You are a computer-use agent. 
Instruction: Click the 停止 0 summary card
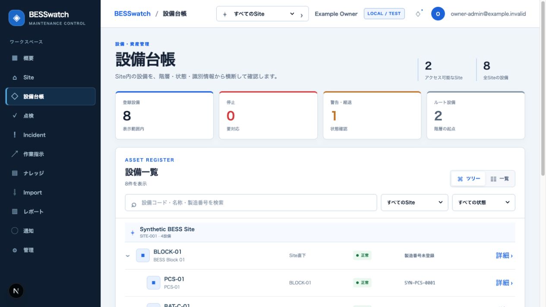(x=268, y=115)
